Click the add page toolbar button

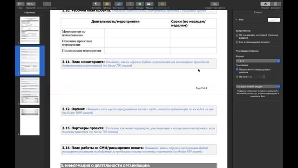click(x=47, y=4)
